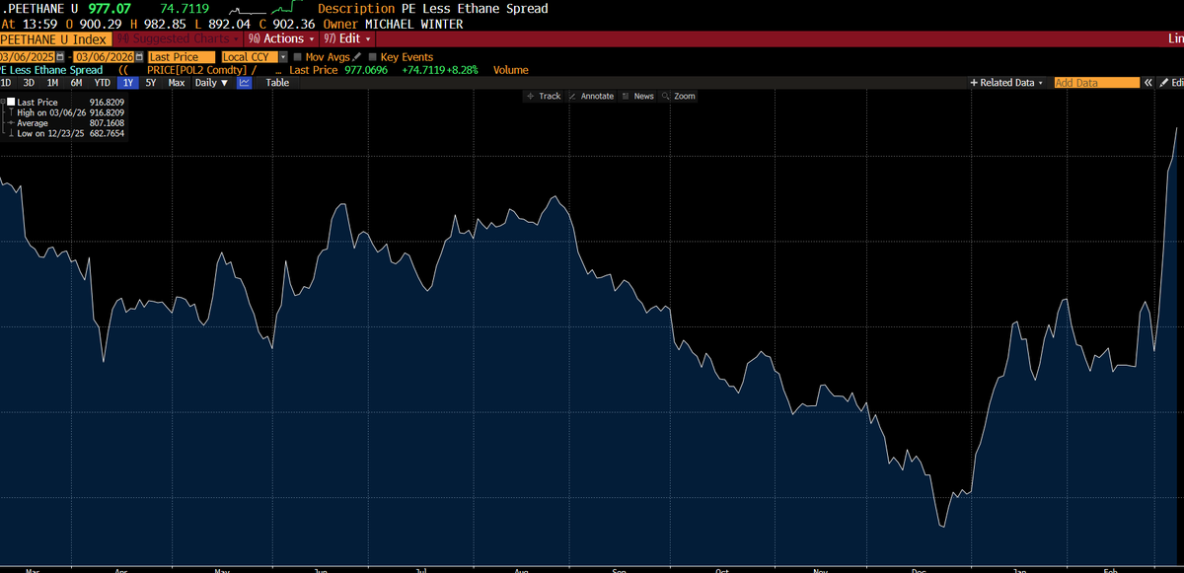Open the Last Price field dropdown

[182, 57]
